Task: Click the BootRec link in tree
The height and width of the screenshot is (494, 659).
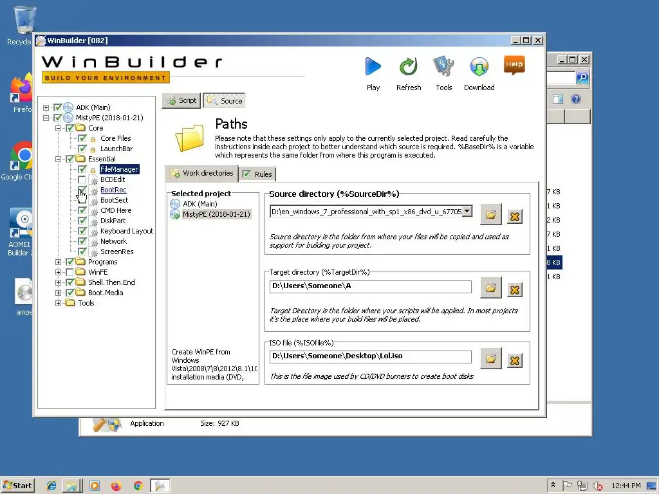Action: [113, 190]
